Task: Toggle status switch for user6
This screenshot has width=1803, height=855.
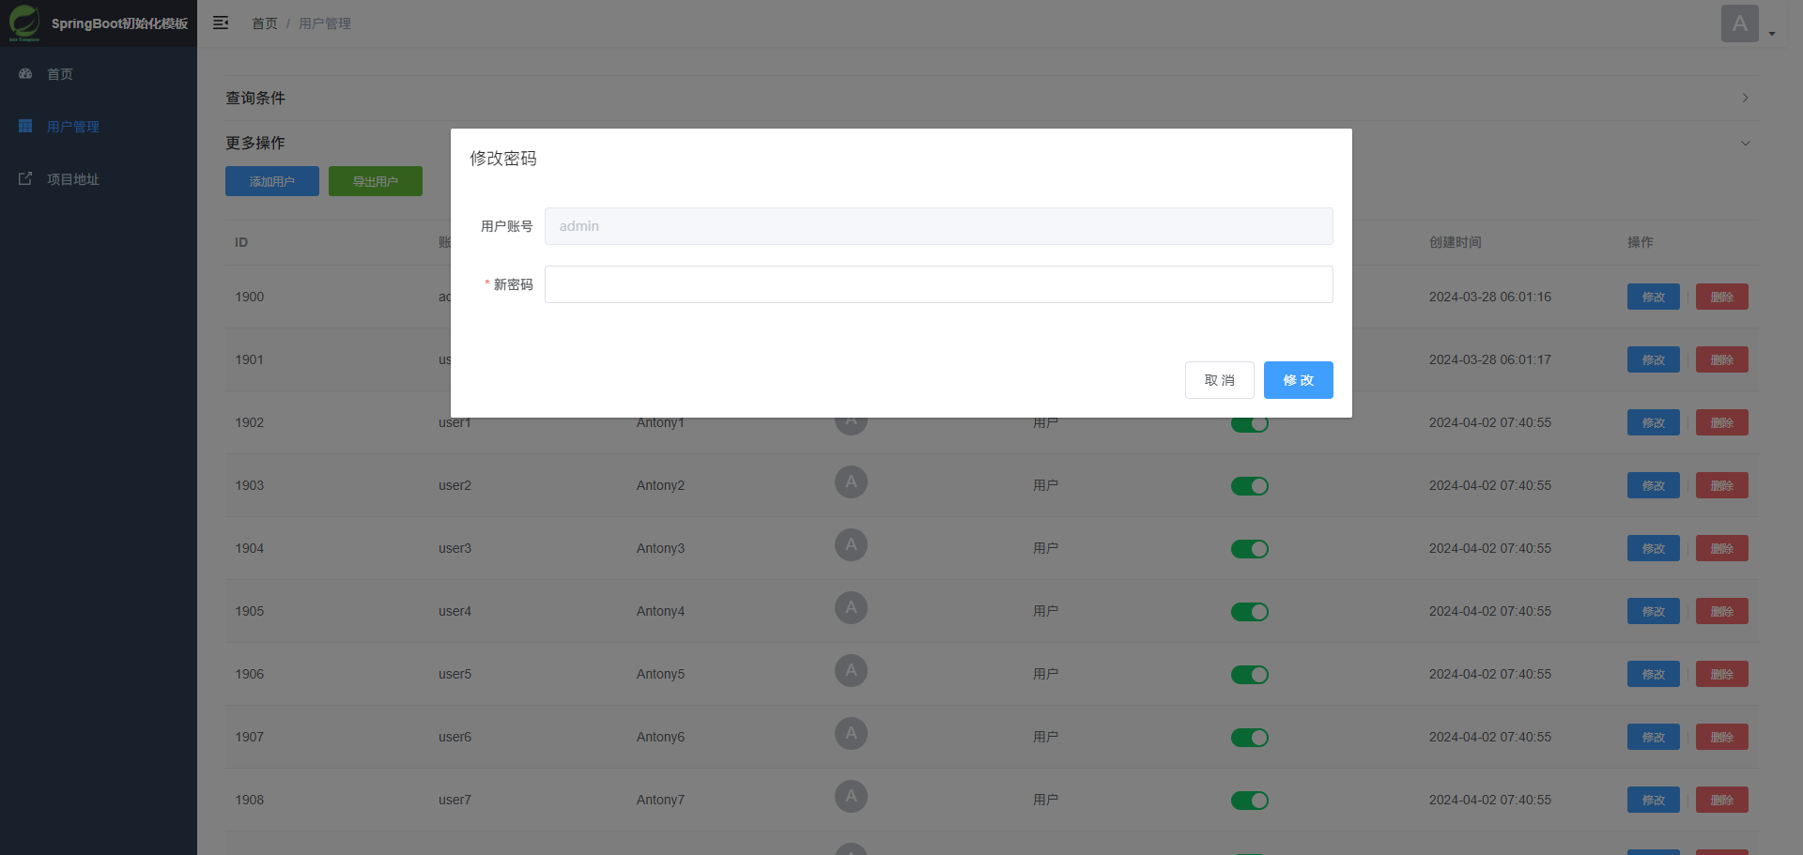Action: point(1250,738)
